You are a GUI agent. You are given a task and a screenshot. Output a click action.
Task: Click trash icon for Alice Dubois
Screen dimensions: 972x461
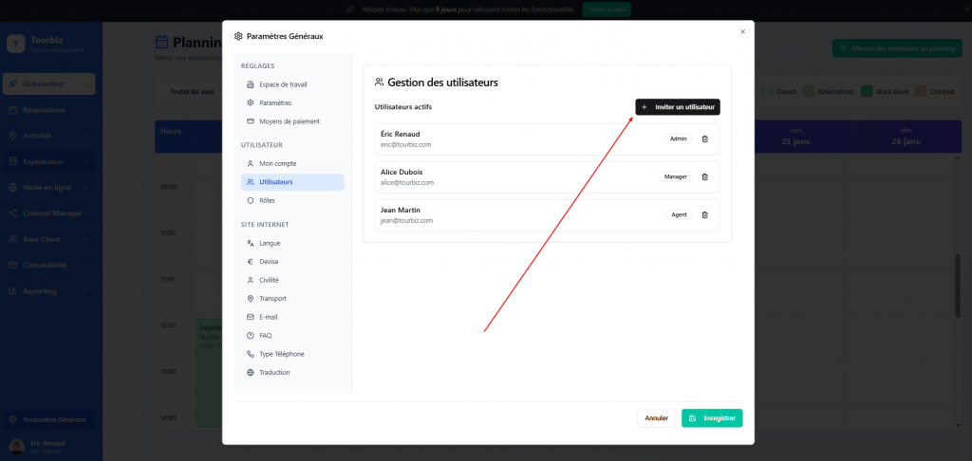point(704,176)
